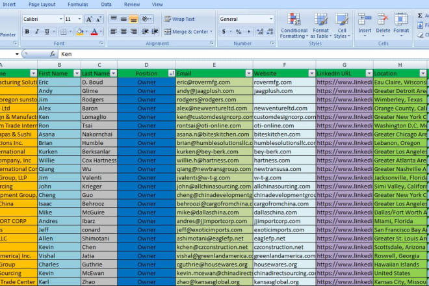Decrease indent
Image resolution: width=429 pixels, height=286 pixels.
click(x=145, y=32)
